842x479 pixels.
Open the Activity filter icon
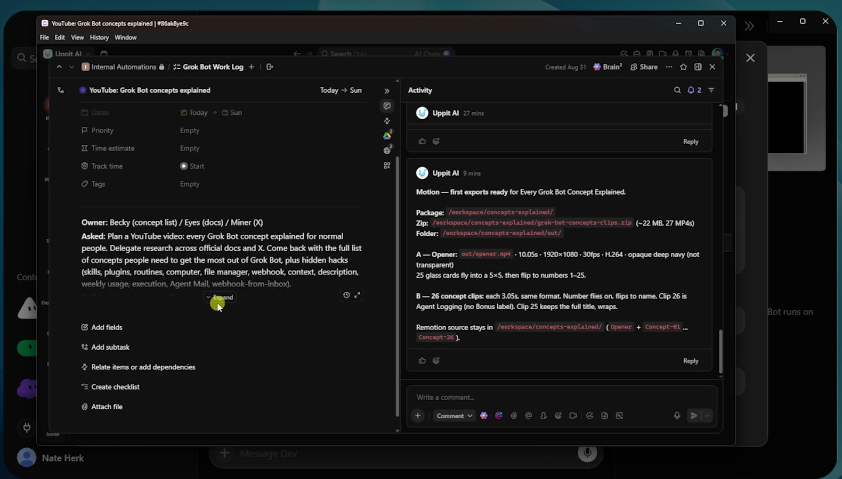(711, 90)
